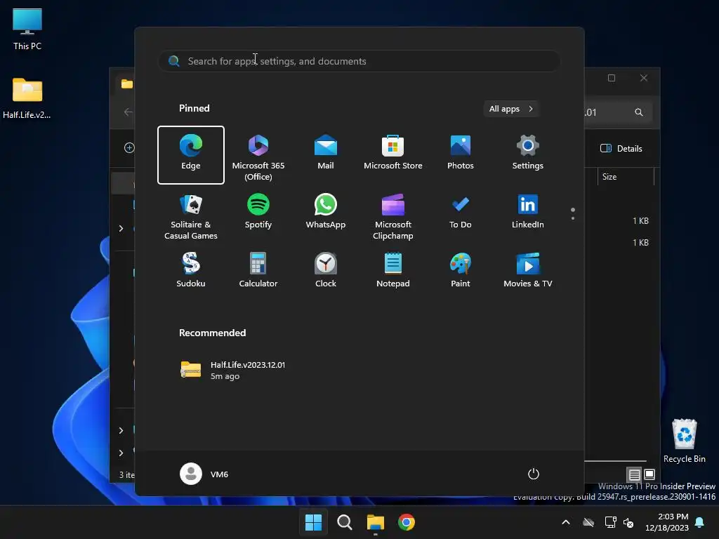The width and height of the screenshot is (719, 539).
Task: Open Edge from pinned apps
Action: (191, 155)
